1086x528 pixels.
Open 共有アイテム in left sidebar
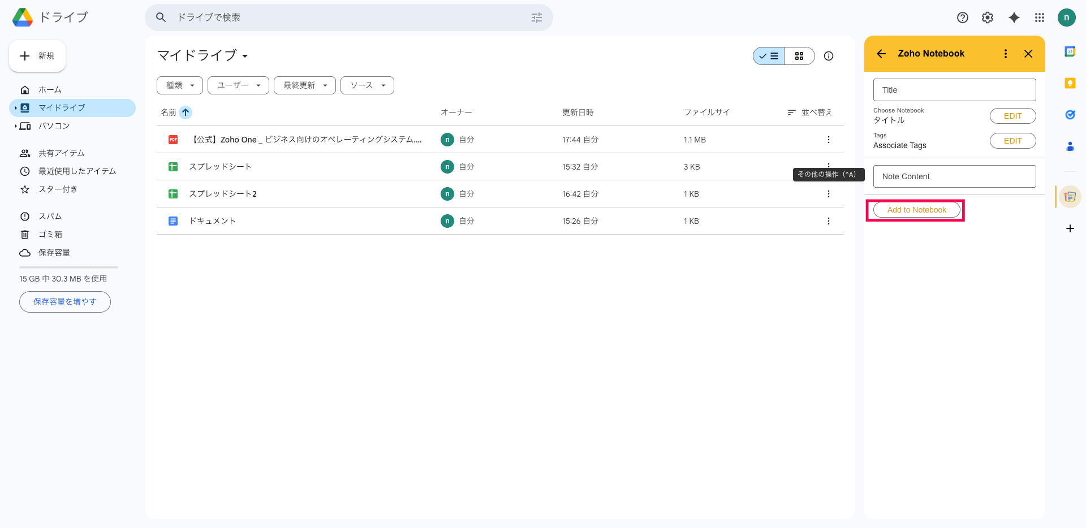61,153
